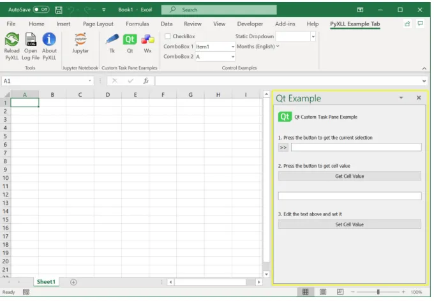Expand the formula bar chevron
The height and width of the screenshot is (301, 434).
click(x=424, y=81)
